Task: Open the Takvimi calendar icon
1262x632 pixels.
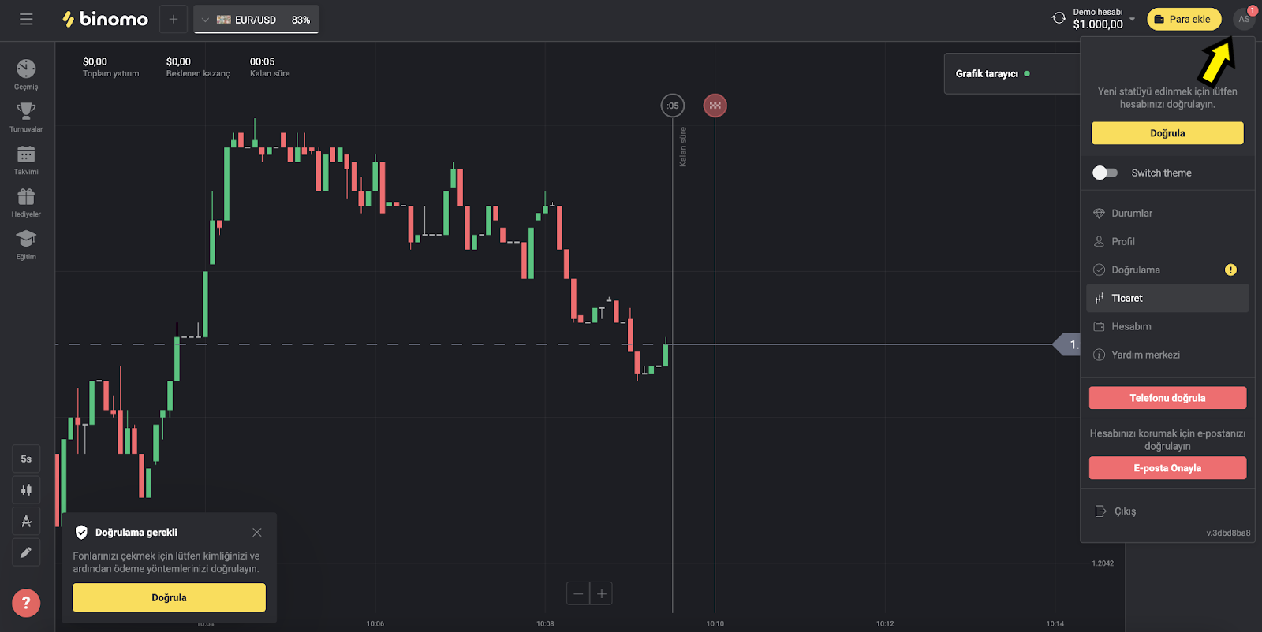Action: pos(26,154)
